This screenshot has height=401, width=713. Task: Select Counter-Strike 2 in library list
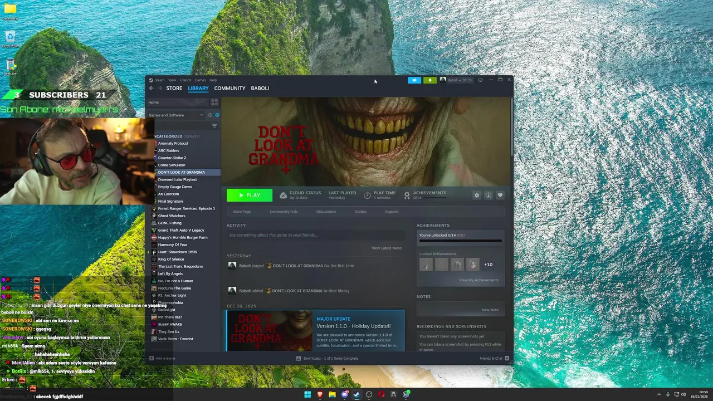pyautogui.click(x=172, y=158)
